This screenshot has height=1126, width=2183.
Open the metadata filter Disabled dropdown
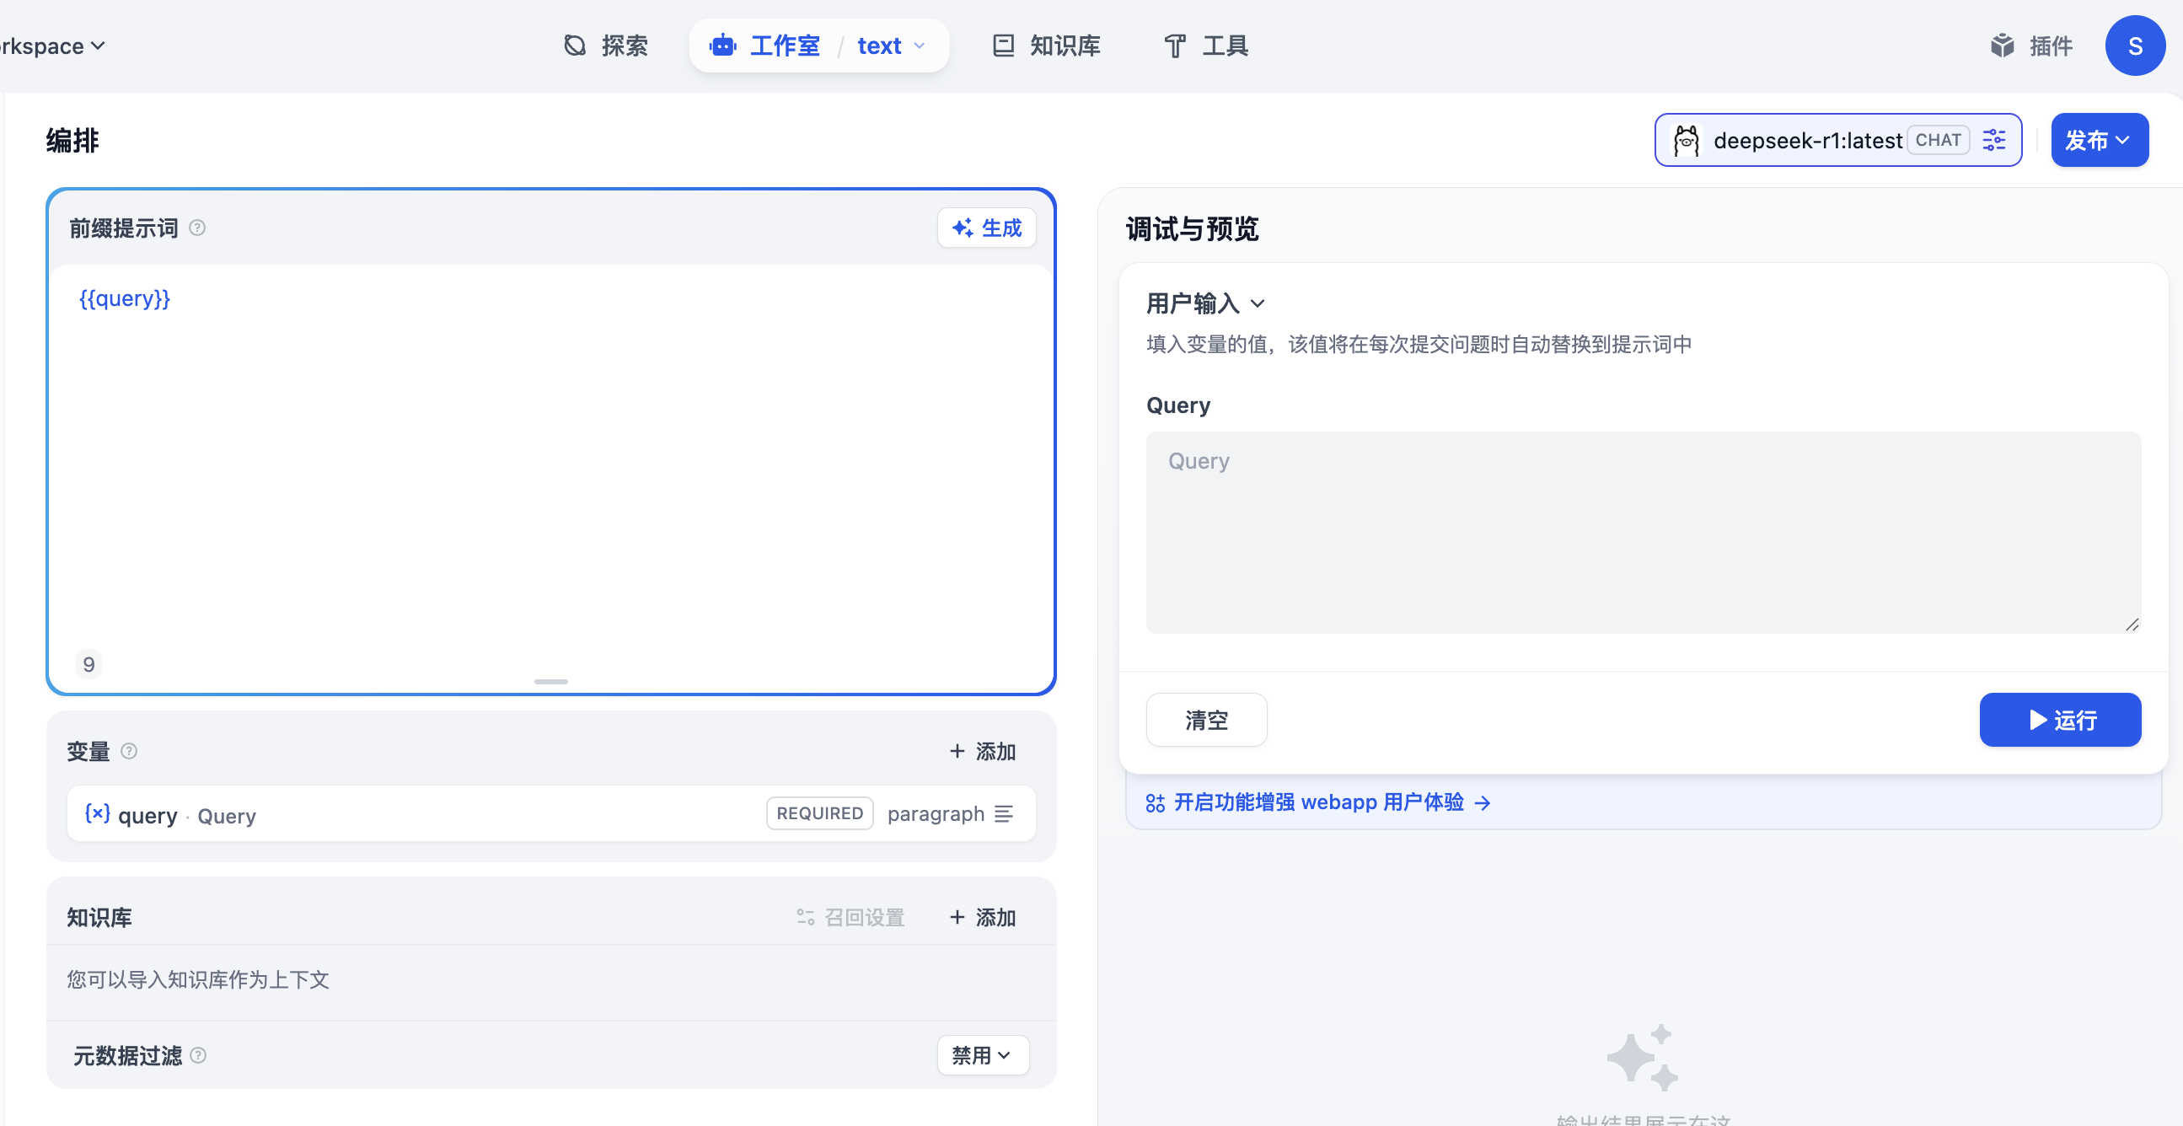pyautogui.click(x=982, y=1056)
